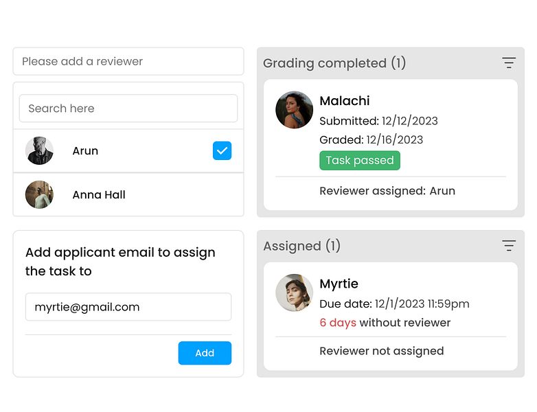The width and height of the screenshot is (537, 412).
Task: Click Arun's avatar photo
Action: 39,150
